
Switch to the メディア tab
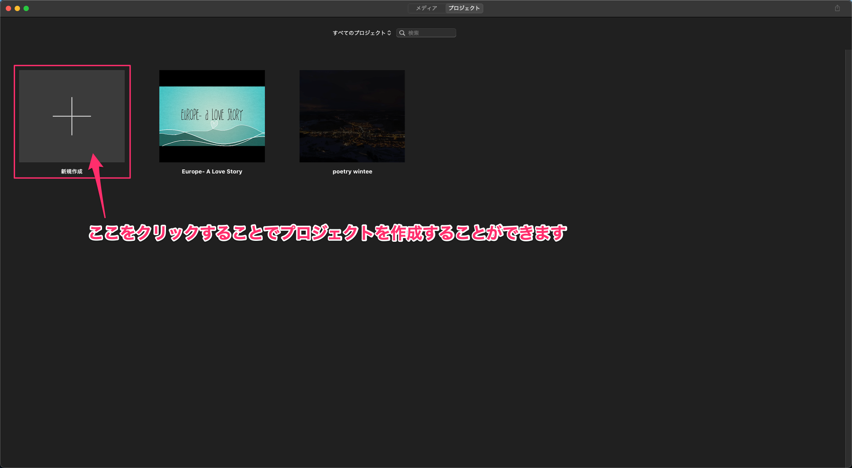[426, 8]
